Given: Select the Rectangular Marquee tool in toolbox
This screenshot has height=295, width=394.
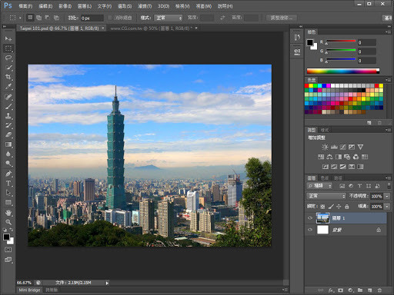Looking at the screenshot, I should 8,48.
